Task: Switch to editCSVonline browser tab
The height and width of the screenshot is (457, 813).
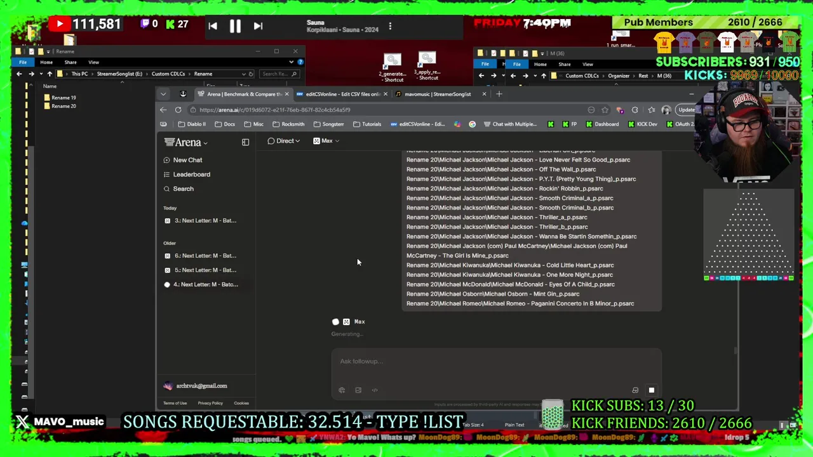Action: tap(343, 94)
